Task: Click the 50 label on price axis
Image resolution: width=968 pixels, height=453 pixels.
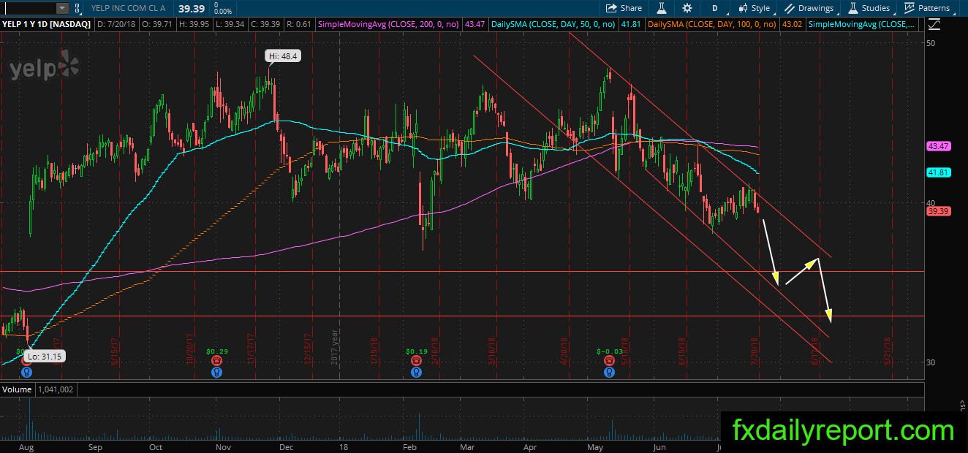Action: click(931, 44)
